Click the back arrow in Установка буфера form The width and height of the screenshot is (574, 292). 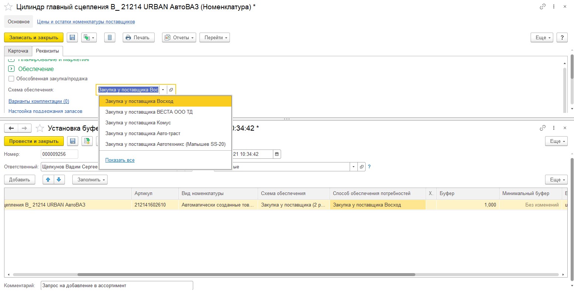click(x=11, y=128)
